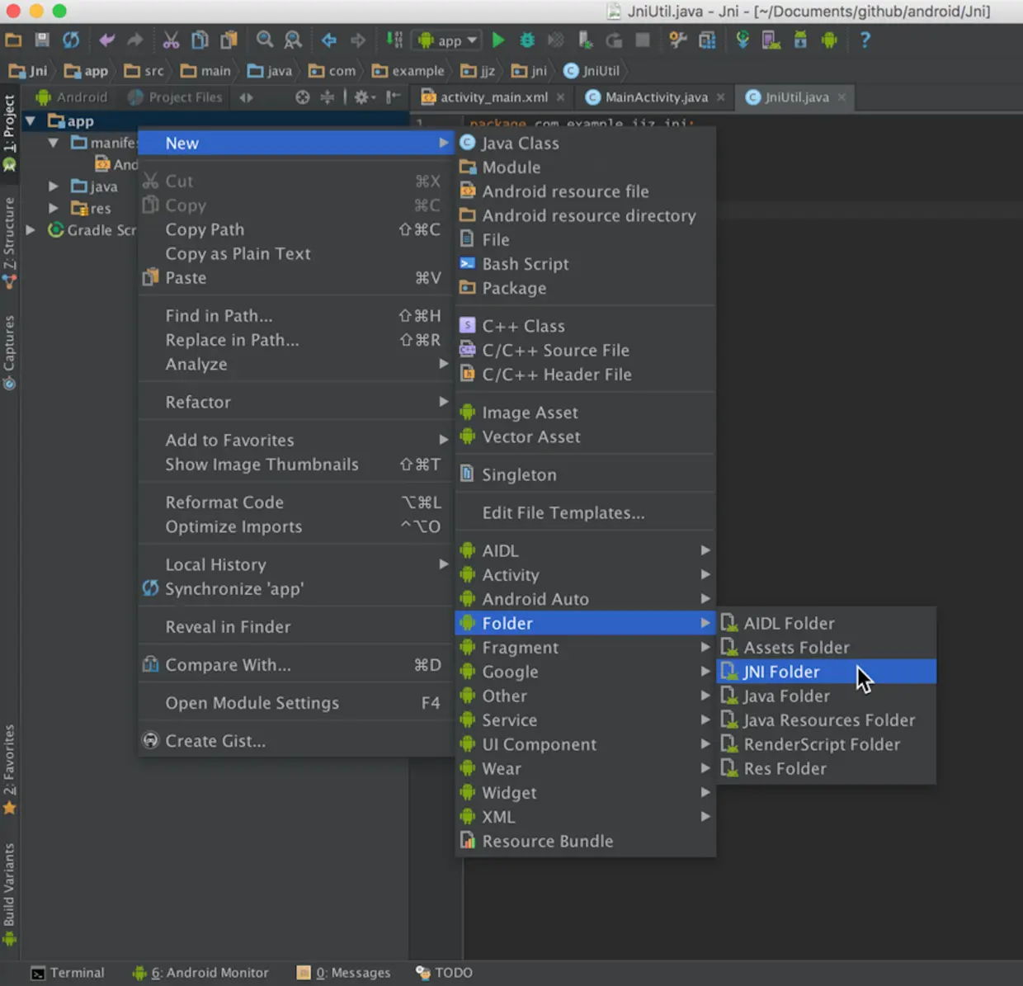Screen dimensions: 1023x986
Task: Close the activity_main.xml tab
Action: click(561, 97)
